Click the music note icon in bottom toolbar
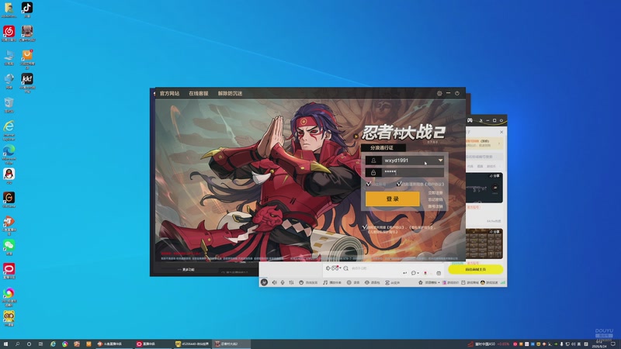 click(325, 282)
